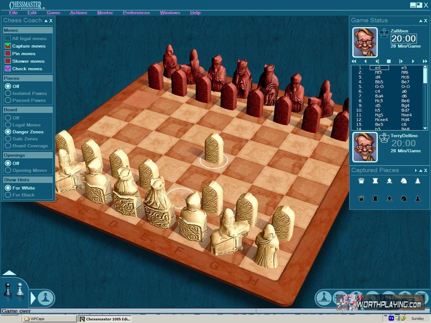
Task: Select the Danger Zones board option
Action: tap(8, 132)
